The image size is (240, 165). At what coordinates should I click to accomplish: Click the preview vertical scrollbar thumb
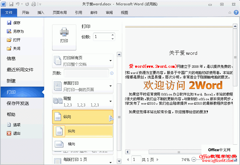(235, 57)
